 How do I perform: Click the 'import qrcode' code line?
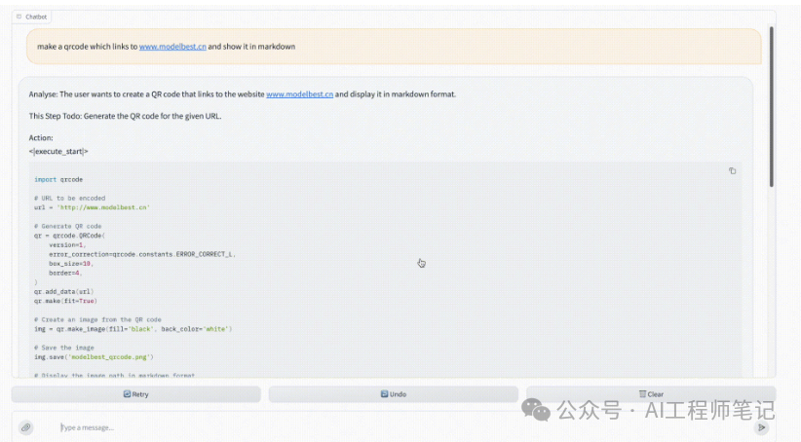(x=58, y=179)
